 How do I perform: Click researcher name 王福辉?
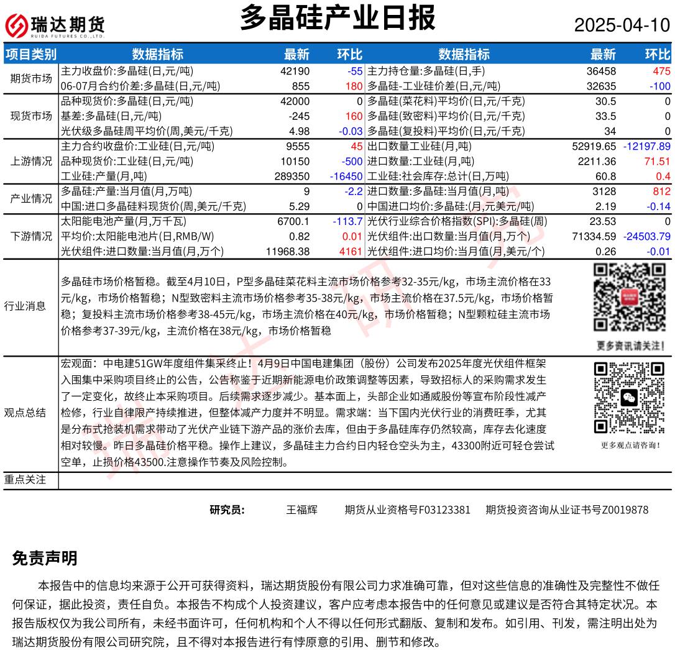point(301,510)
